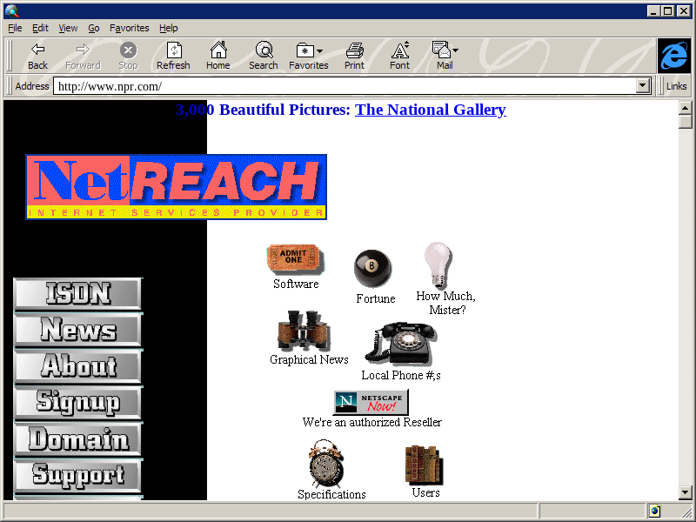Select the binoculars Graphical News icon

(x=302, y=331)
